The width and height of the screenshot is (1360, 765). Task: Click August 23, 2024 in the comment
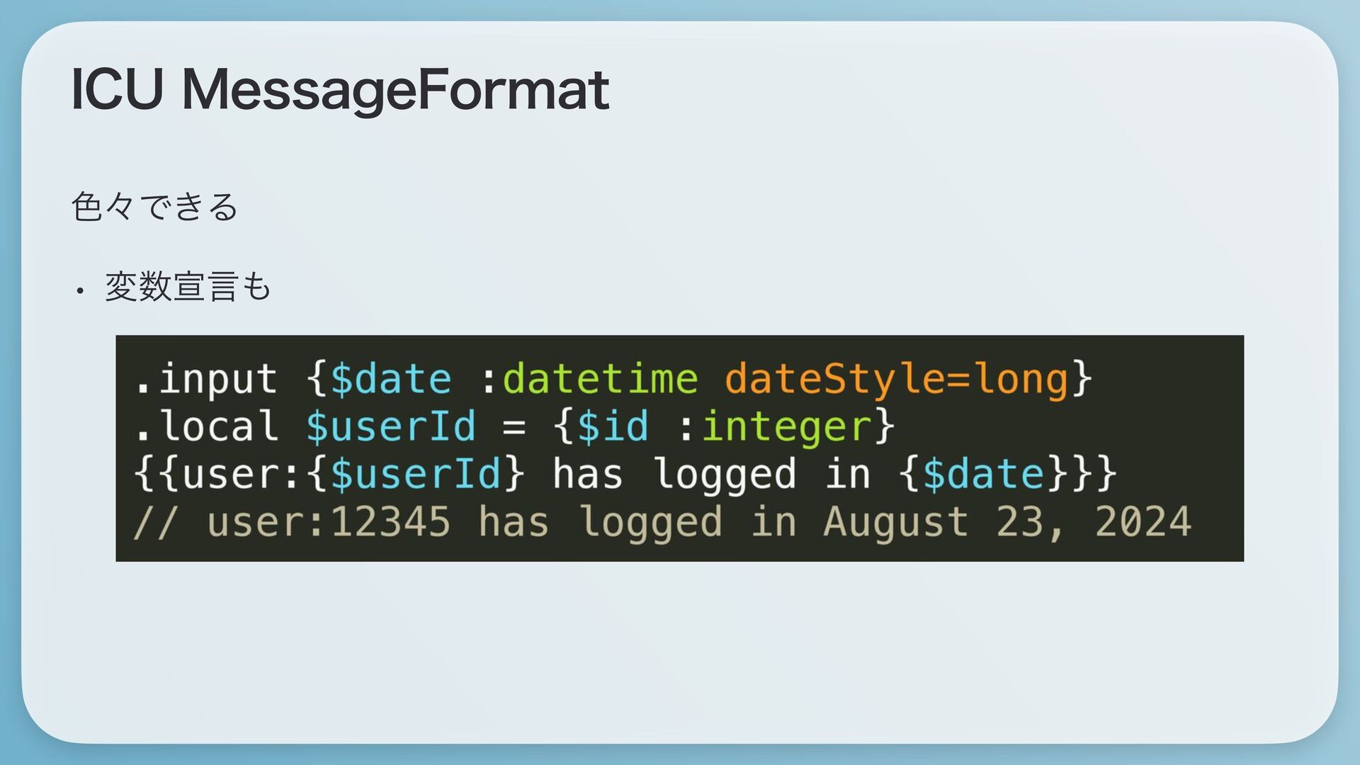(1007, 522)
